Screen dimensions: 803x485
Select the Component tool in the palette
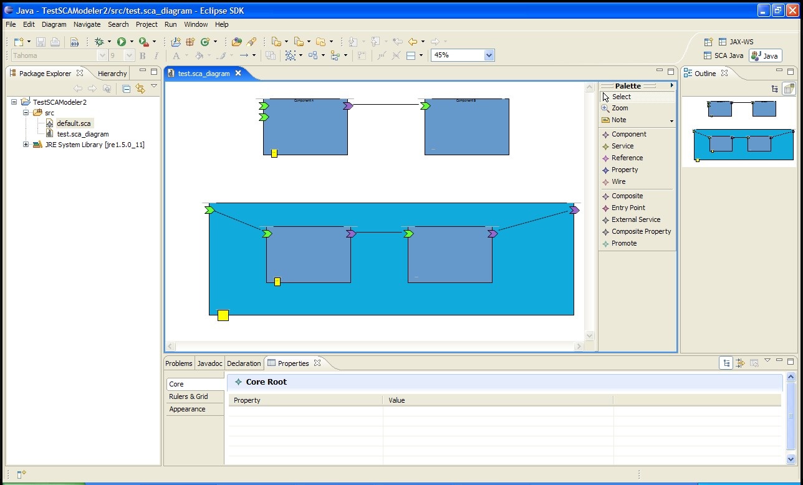click(637, 134)
